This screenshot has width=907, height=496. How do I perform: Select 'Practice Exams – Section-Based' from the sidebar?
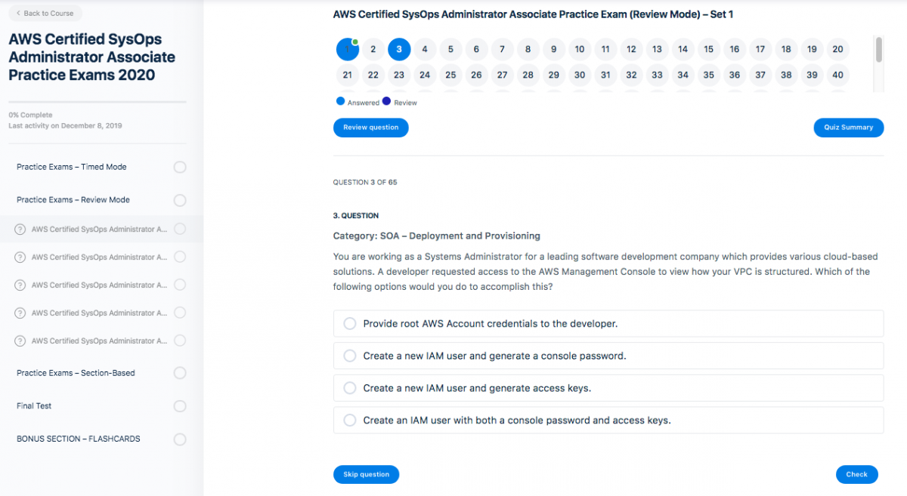click(76, 372)
